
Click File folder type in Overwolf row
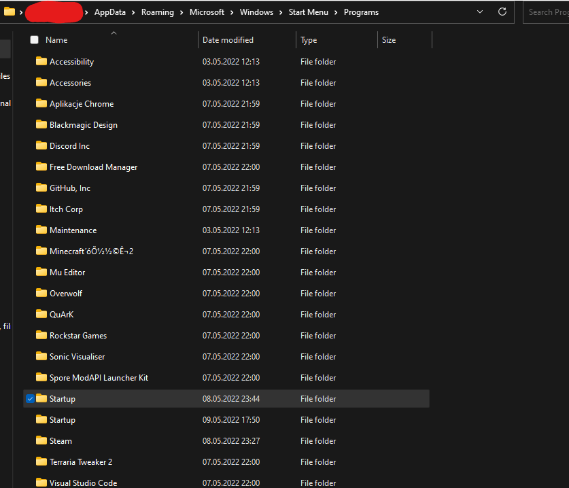(x=318, y=293)
